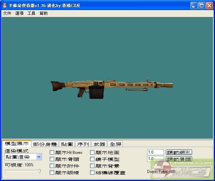Click the 可視度 opacity slider handle
The image size is (215, 181).
point(40,171)
